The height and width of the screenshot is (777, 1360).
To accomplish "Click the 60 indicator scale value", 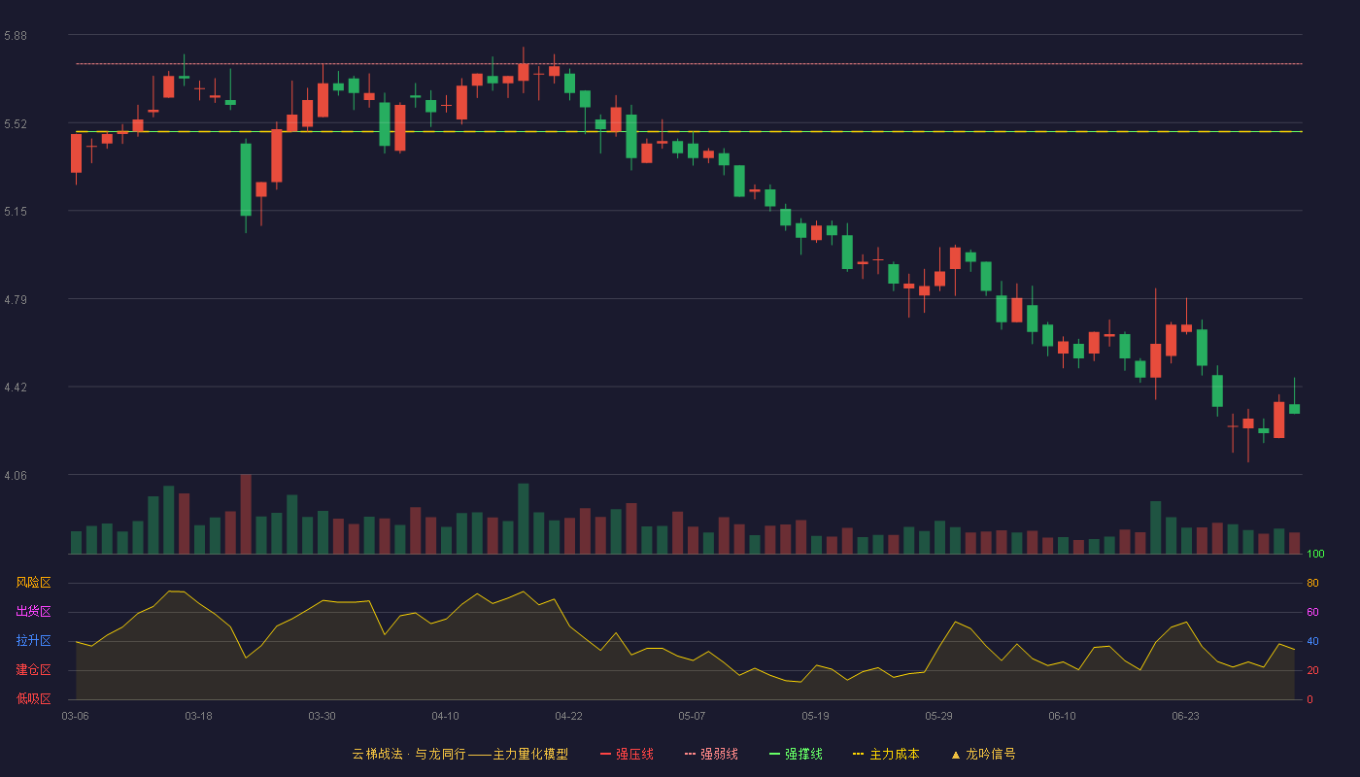I will click(1312, 612).
